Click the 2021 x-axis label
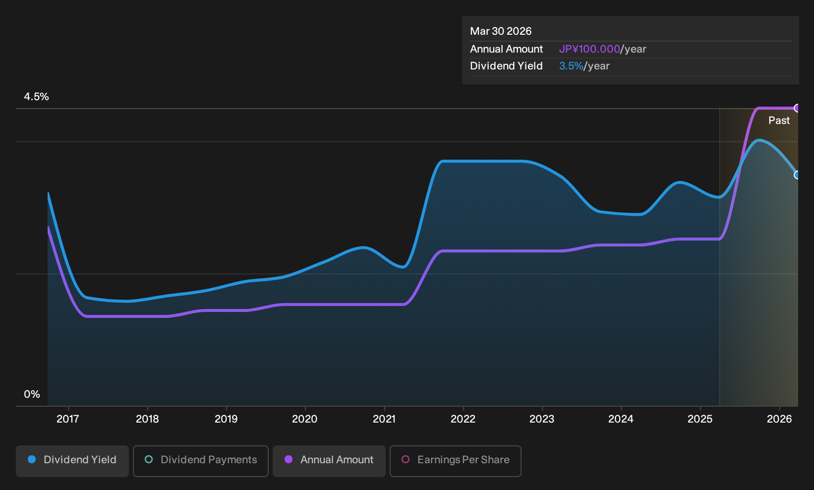This screenshot has height=490, width=814. pos(384,419)
